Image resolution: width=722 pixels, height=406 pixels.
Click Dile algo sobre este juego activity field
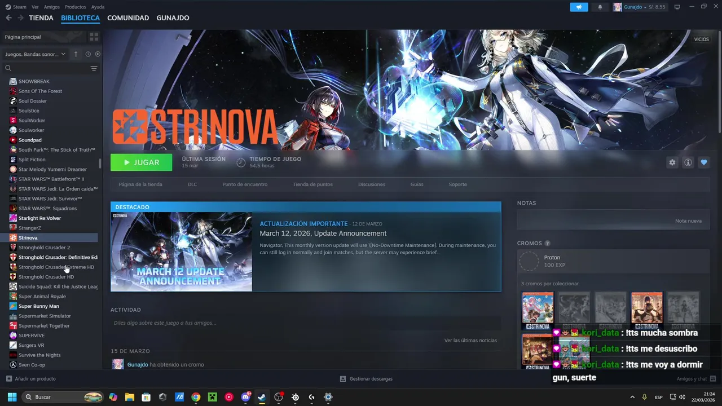click(x=306, y=323)
